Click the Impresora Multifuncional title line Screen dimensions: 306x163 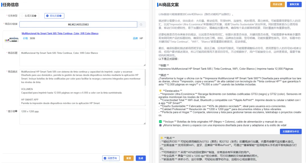click(226, 69)
